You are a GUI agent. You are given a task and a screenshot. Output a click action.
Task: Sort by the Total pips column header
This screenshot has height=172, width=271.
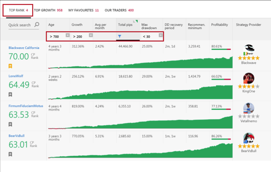coord(125,25)
